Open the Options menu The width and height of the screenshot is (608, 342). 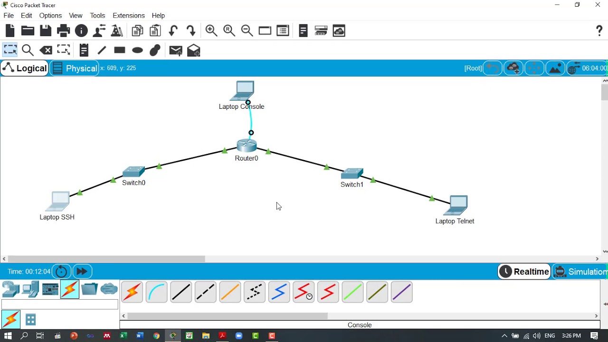point(50,15)
